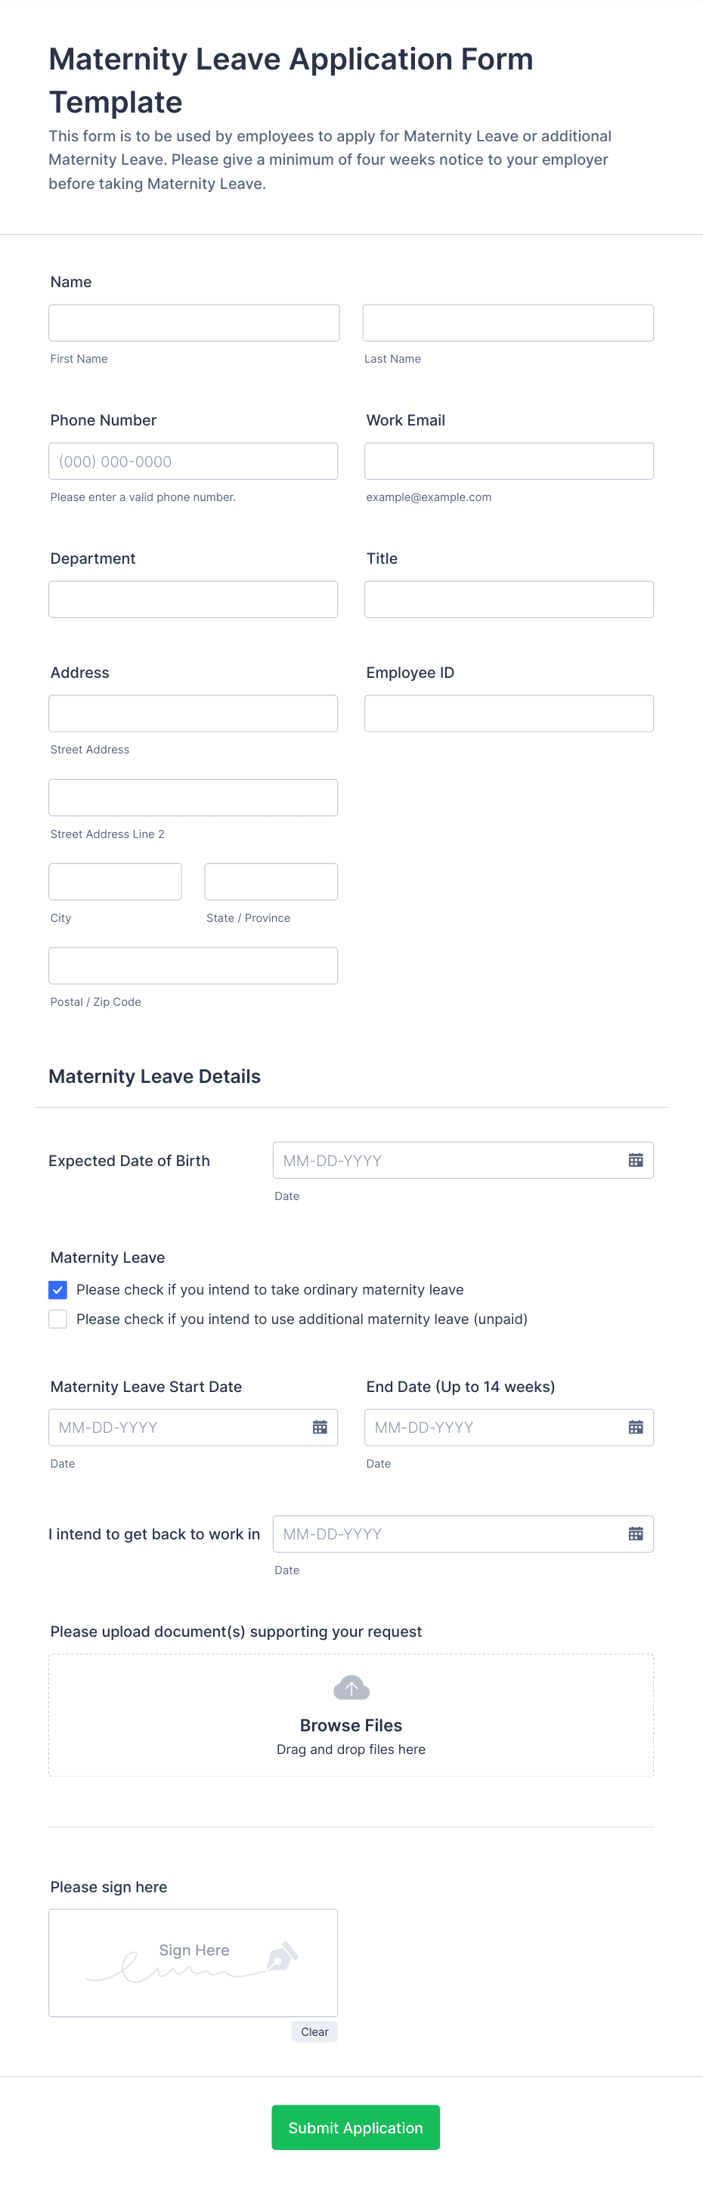Check the additional maternity leave (unpaid) box

tap(57, 1319)
